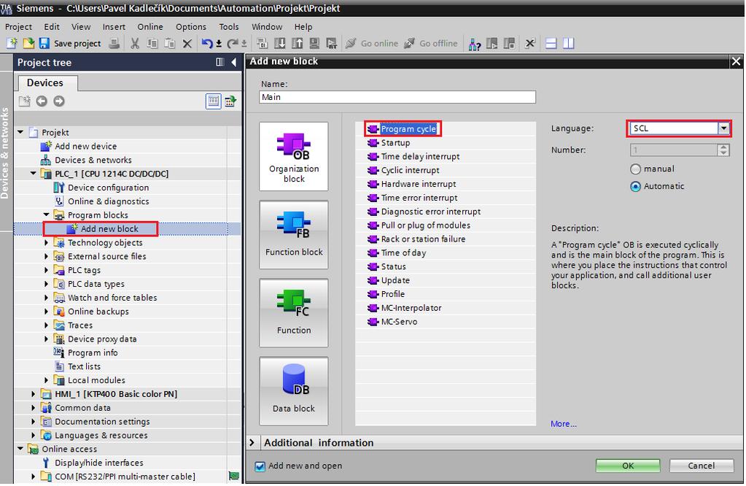Expand the Additional information section
The height and width of the screenshot is (486, 746).
point(252,443)
